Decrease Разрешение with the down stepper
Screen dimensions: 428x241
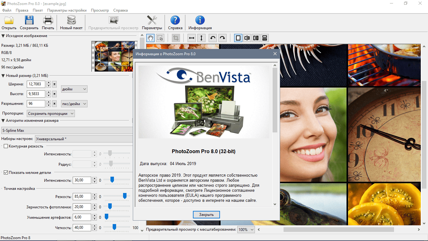click(48, 105)
